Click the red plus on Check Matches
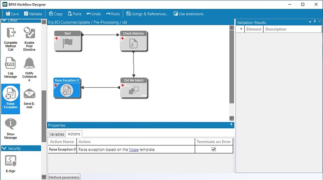 click(x=122, y=38)
